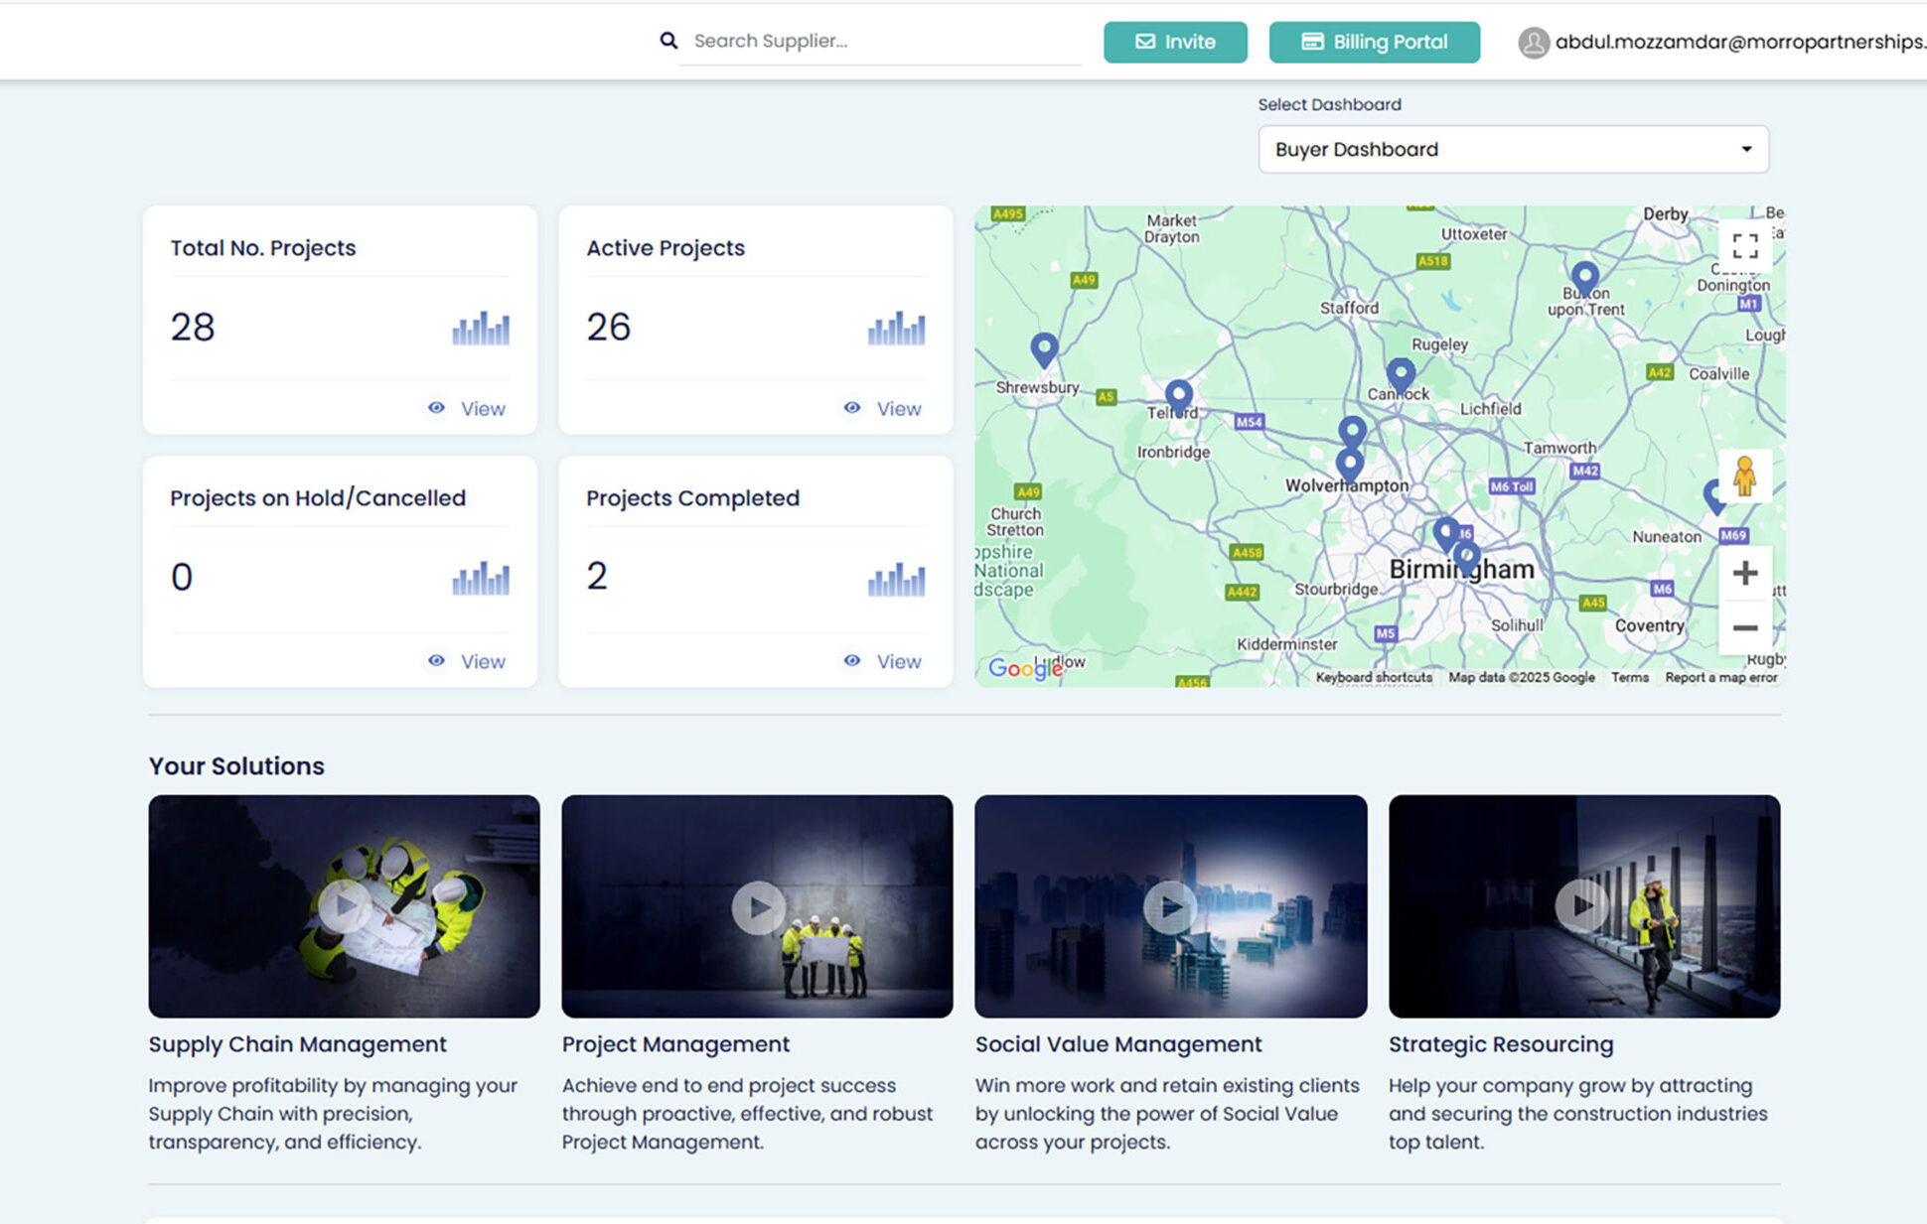Click the Street View pegman icon
Viewport: 1927px width, 1224px height.
[x=1744, y=477]
